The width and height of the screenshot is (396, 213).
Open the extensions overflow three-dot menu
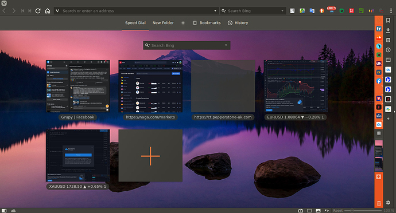click(x=391, y=11)
